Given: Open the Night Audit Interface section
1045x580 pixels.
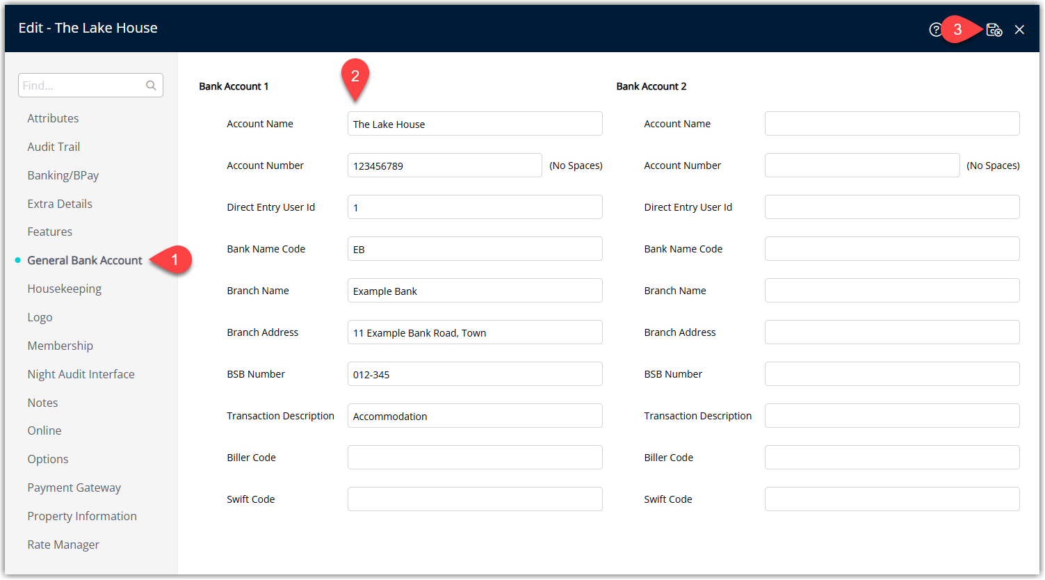Looking at the screenshot, I should coord(81,374).
